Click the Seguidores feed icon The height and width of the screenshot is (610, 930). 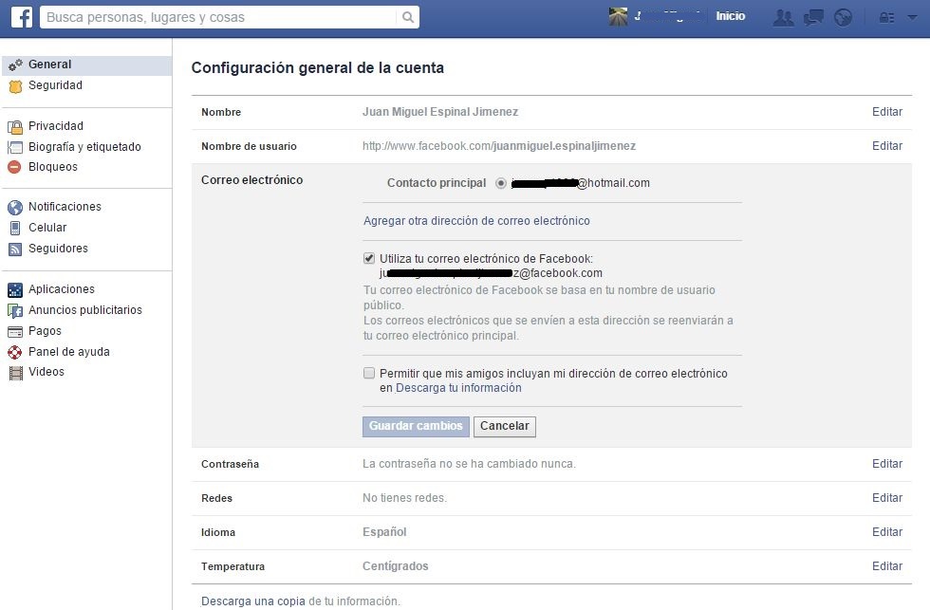pos(15,249)
